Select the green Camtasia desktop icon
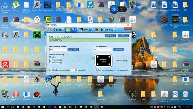193x109 pixels. [x=48, y=19]
